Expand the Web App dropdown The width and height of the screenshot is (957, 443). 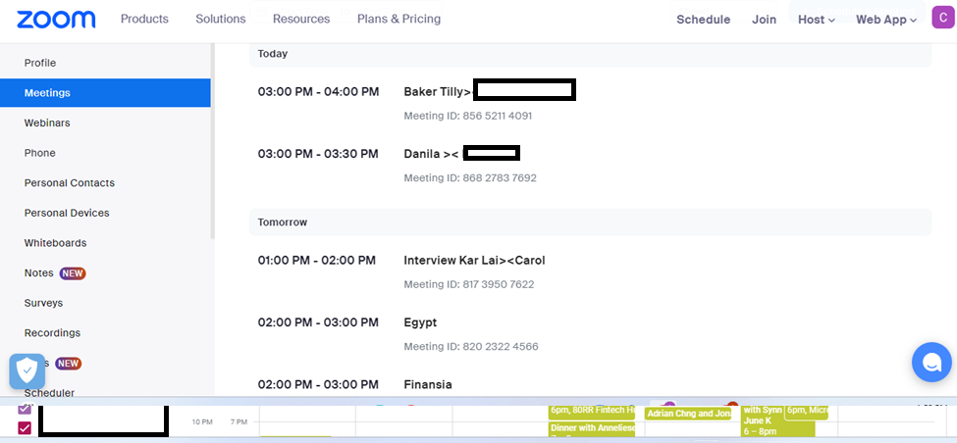[x=886, y=20]
